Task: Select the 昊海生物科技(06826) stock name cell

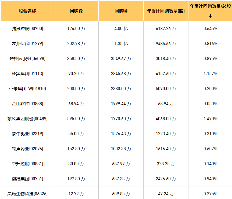Action: 27,193
